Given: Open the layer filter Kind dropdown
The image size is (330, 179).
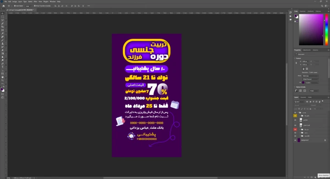Looking at the screenshot, I should coord(299,102).
